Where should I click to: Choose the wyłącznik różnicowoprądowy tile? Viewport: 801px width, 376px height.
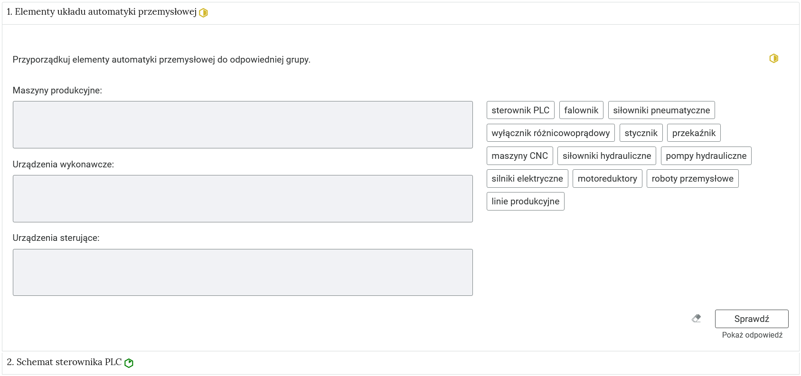(550, 133)
